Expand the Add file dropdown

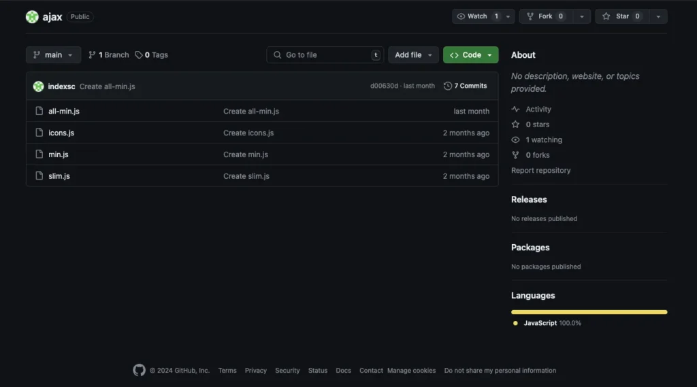[413, 55]
